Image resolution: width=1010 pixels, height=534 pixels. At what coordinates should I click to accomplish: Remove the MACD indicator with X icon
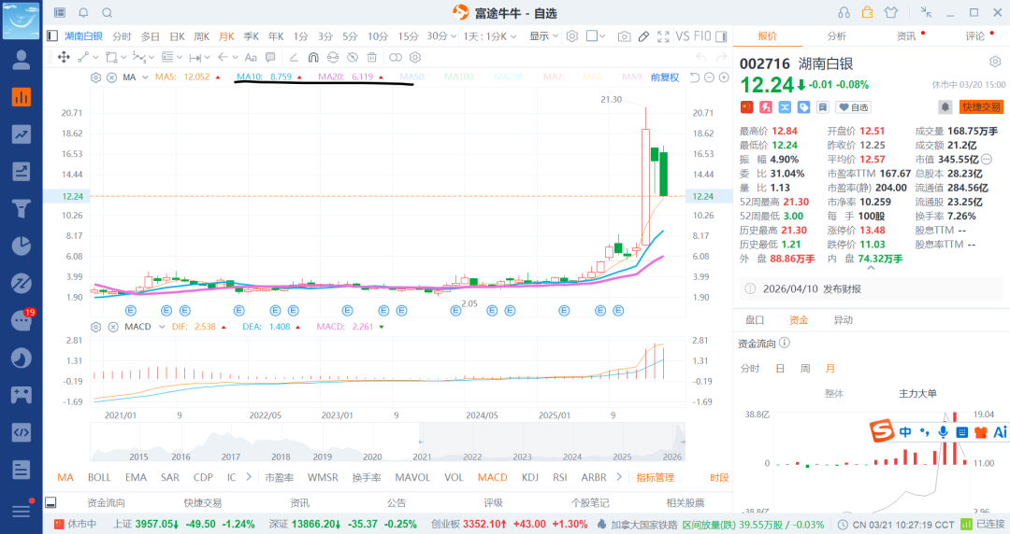click(113, 327)
